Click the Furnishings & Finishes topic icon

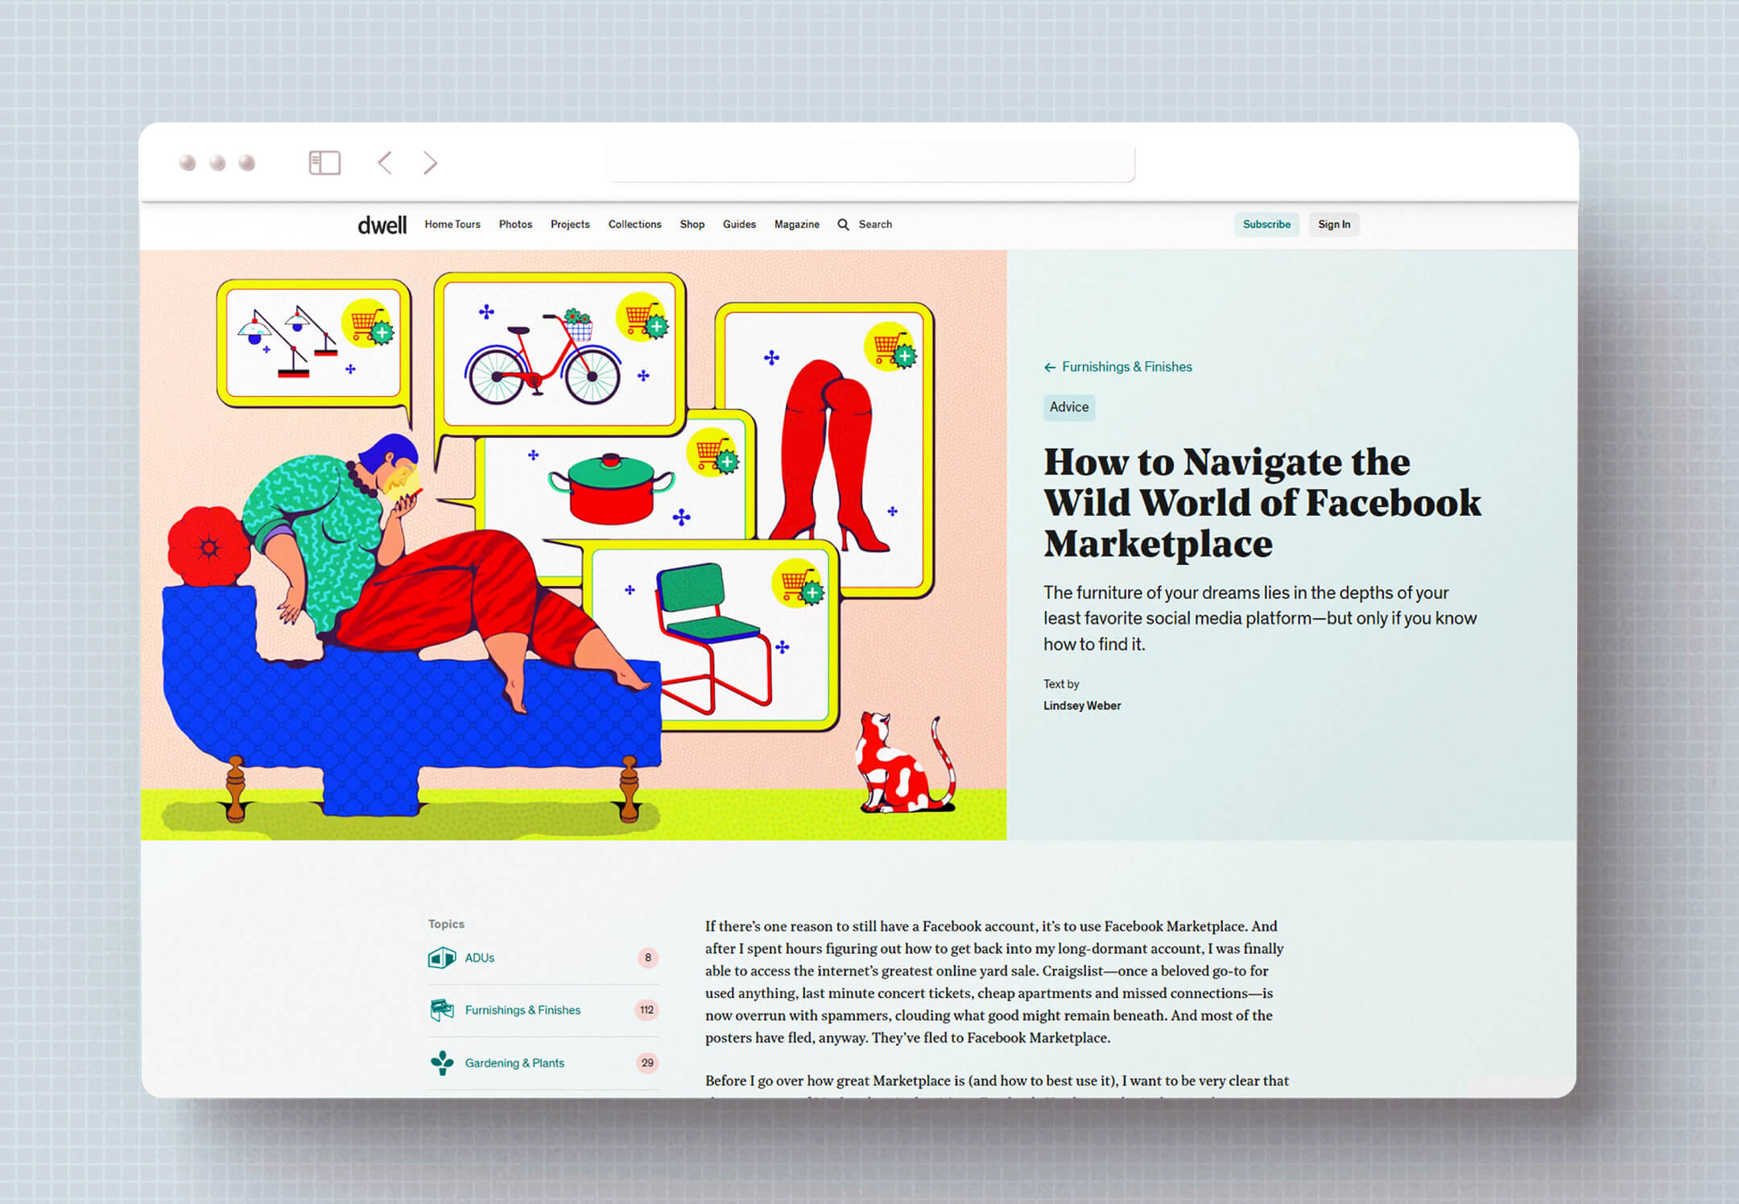pyautogui.click(x=442, y=1010)
